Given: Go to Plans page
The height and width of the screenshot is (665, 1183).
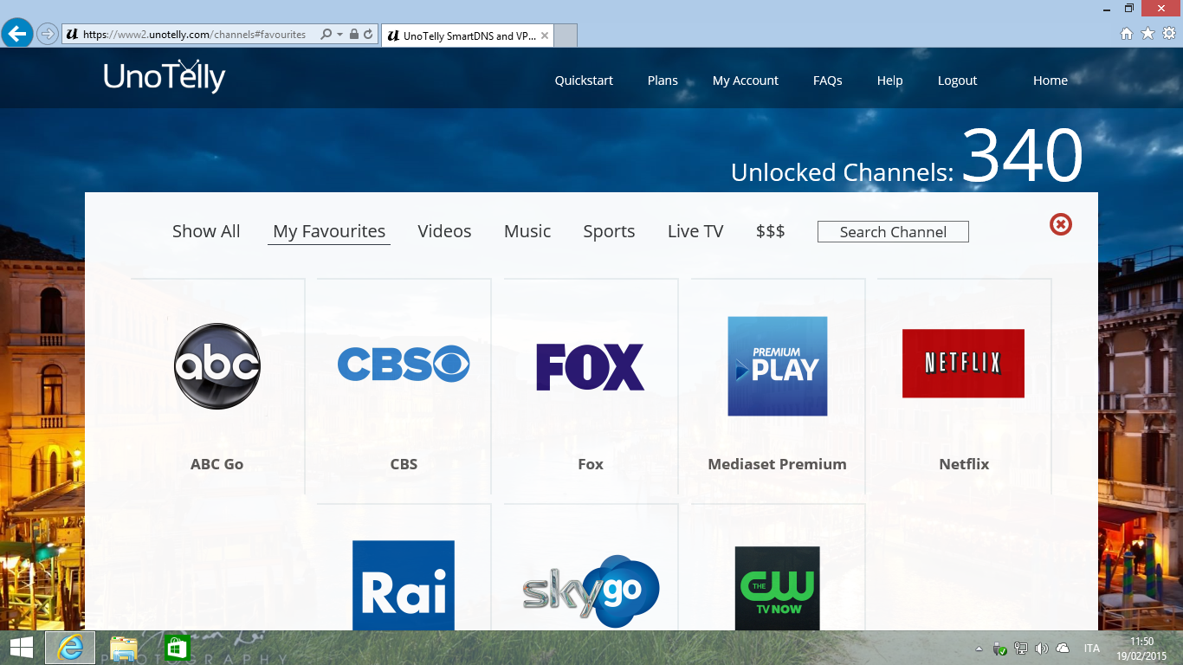Looking at the screenshot, I should (x=663, y=81).
